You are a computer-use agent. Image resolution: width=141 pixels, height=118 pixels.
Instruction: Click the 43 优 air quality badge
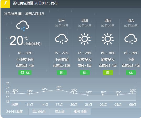pyautogui.click(x=25, y=72)
